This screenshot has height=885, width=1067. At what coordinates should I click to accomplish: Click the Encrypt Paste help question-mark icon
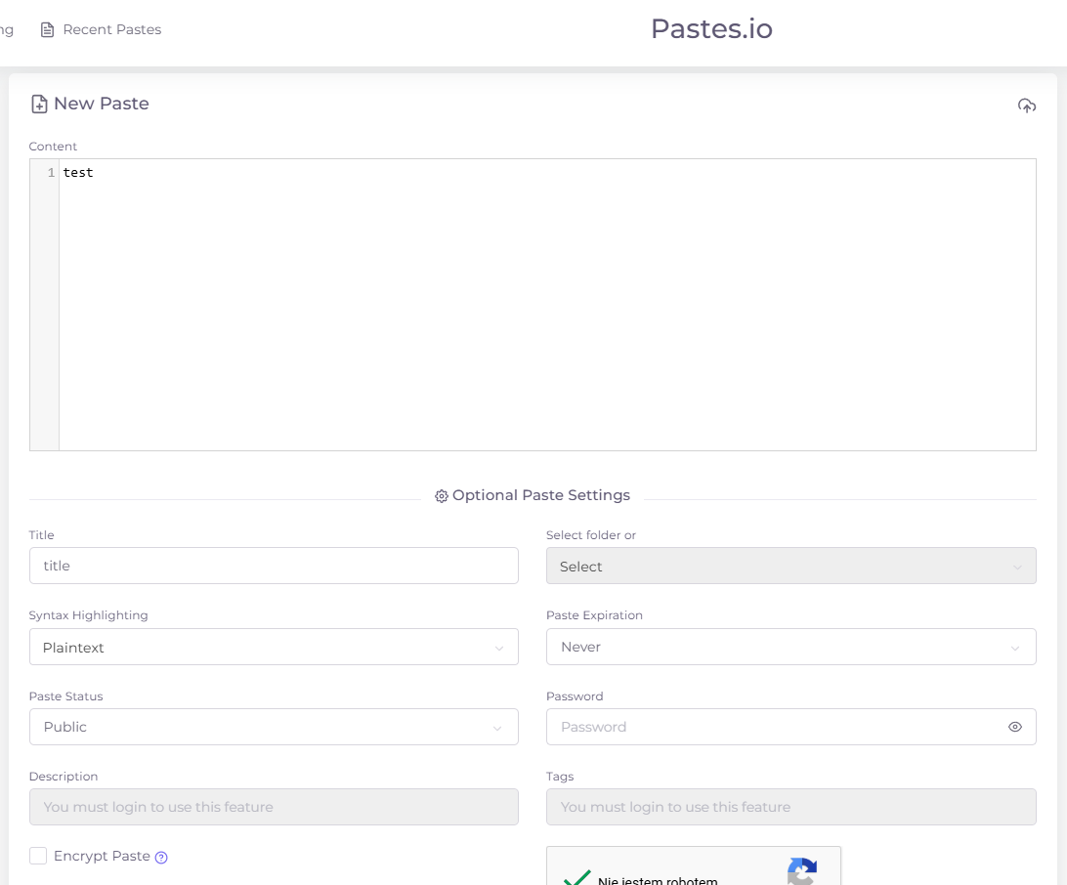click(162, 858)
